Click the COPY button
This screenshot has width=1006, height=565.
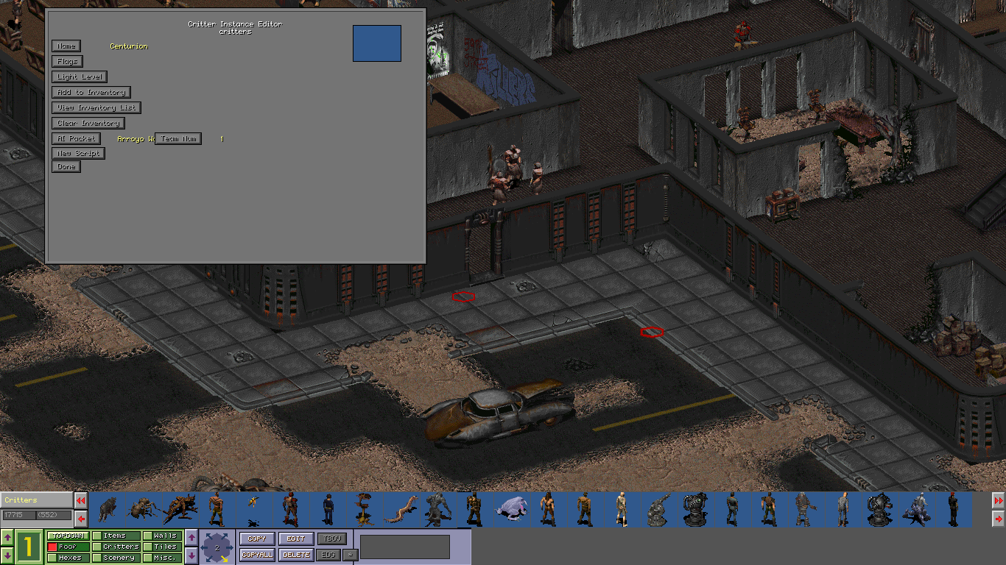[x=257, y=539]
